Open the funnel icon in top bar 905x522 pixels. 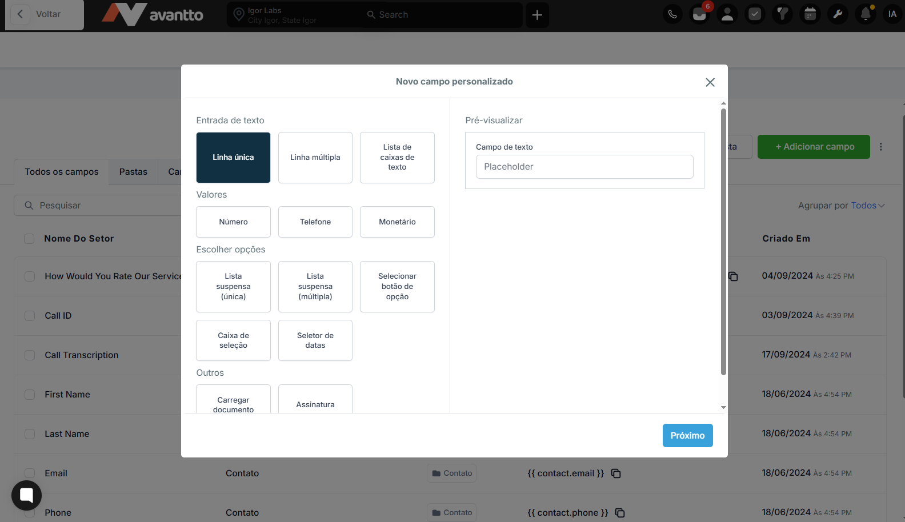[782, 14]
